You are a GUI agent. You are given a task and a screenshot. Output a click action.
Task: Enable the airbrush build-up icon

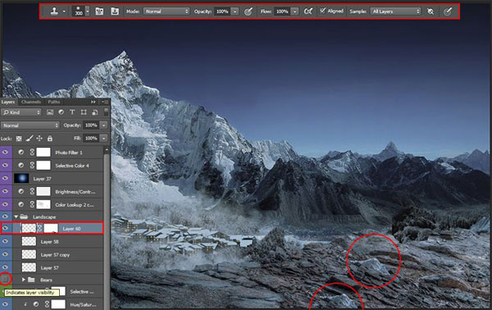coord(308,11)
